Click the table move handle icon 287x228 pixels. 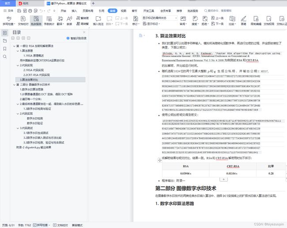(159, 160)
